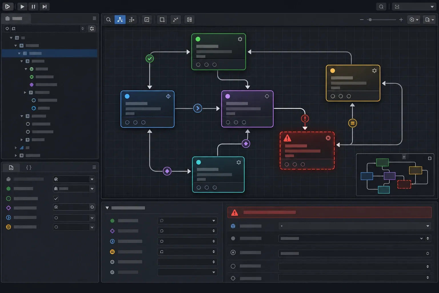Viewport: 439px width, 293px height.
Task: Click the red node thumbnail in minimap
Action: pyautogui.click(x=404, y=184)
